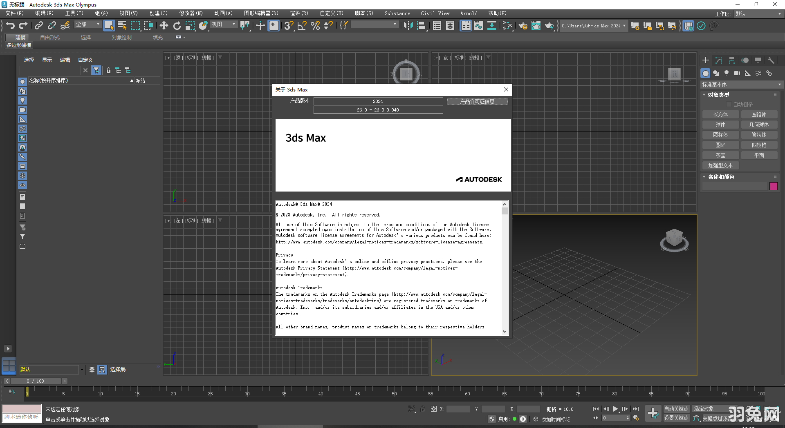Activate the Select and Rotate tool

coord(177,26)
